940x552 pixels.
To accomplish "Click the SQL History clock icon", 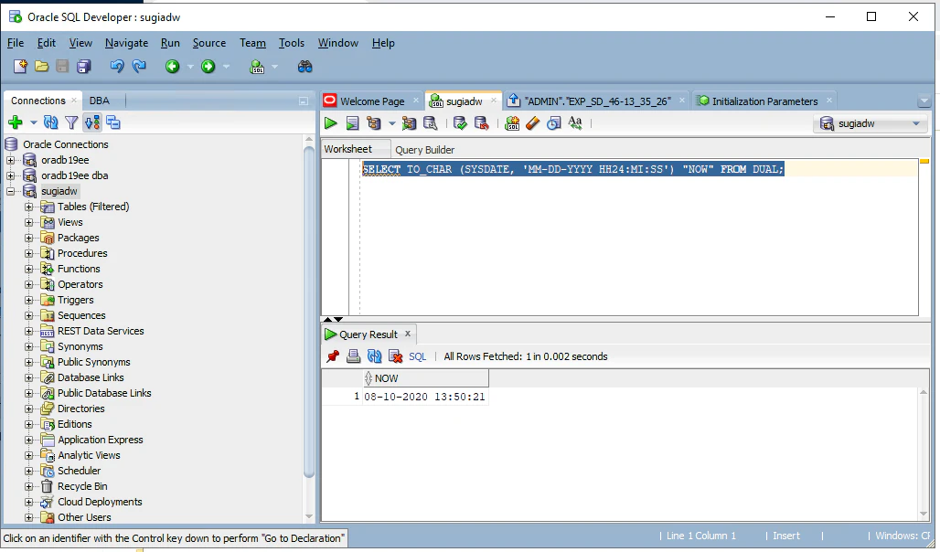I will coord(554,123).
